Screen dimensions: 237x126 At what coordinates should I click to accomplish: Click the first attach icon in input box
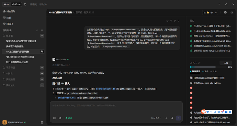(x=54, y=118)
